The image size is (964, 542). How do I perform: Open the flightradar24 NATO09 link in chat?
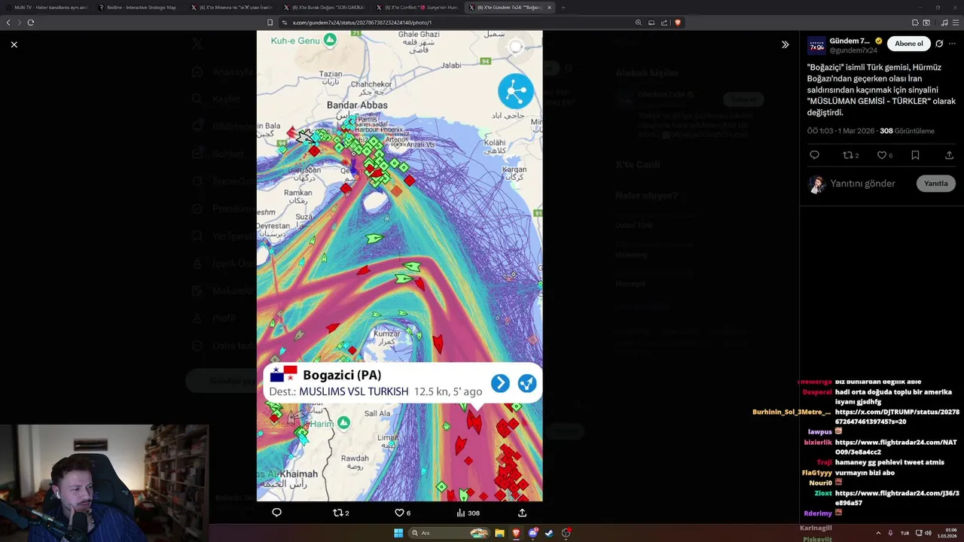[896, 447]
